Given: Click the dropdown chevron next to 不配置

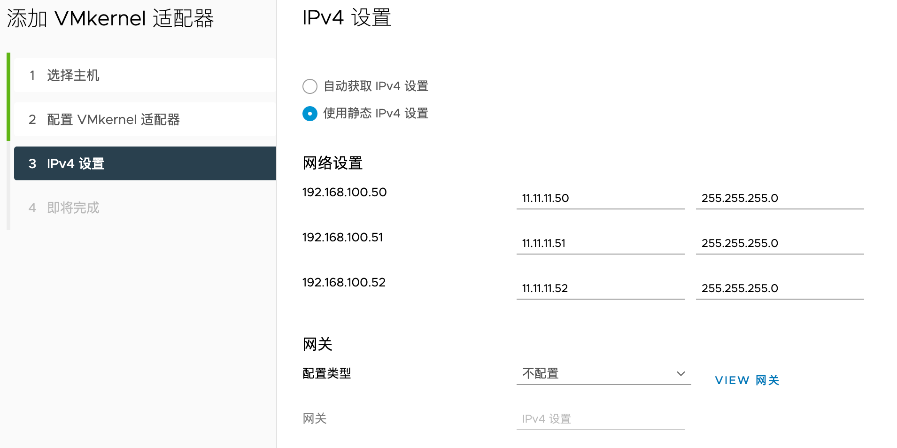Looking at the screenshot, I should [x=680, y=374].
